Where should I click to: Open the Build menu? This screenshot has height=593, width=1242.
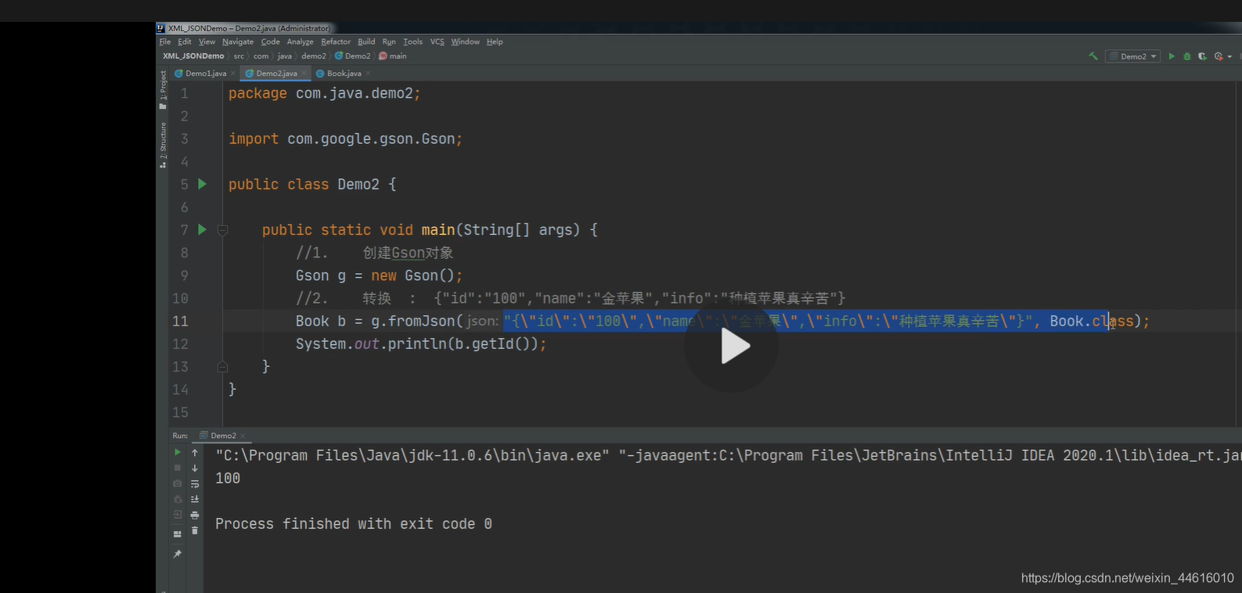[366, 41]
